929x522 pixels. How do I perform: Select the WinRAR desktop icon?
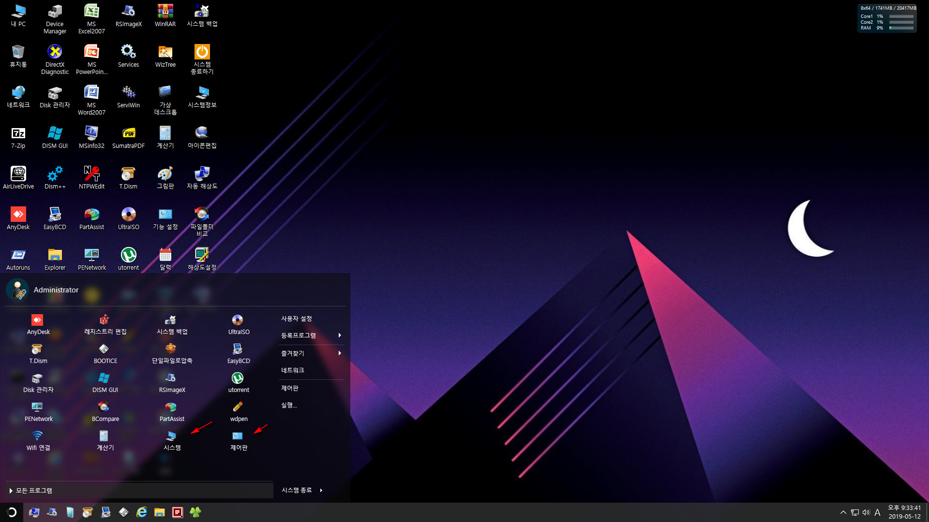(x=165, y=15)
